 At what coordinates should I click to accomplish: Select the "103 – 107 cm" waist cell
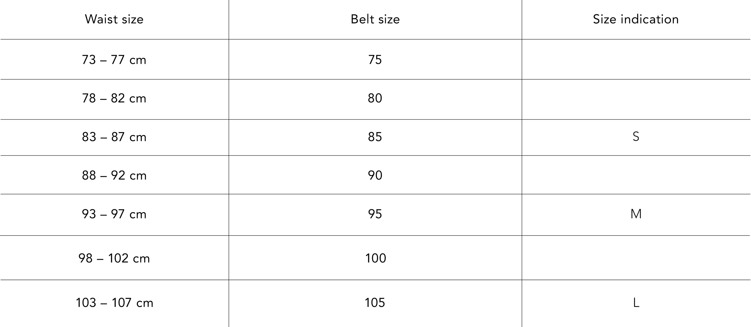(114, 303)
